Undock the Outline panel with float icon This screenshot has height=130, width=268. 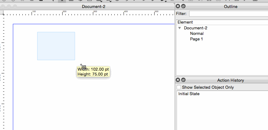pos(183,6)
